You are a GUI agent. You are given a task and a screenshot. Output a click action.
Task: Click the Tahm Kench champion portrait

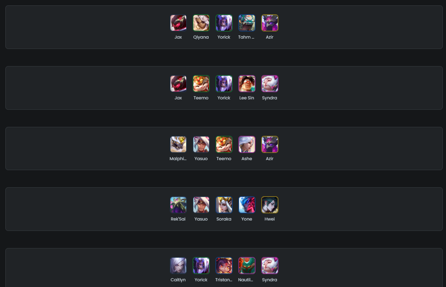[247, 23]
